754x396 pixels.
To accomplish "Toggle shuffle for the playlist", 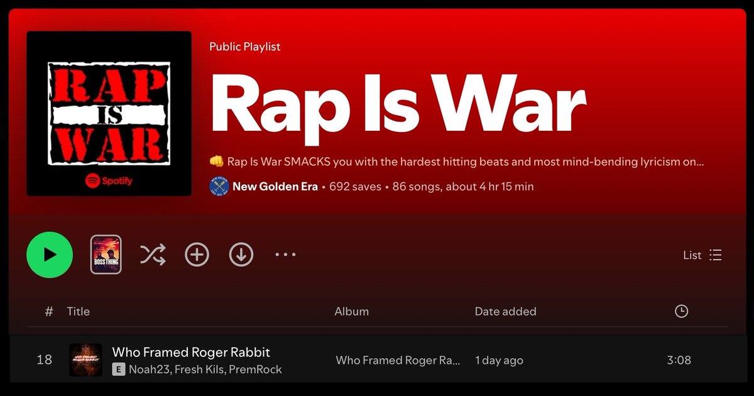I will tap(153, 255).
